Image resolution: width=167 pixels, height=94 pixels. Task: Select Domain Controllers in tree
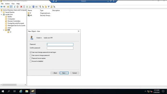point(14,21)
